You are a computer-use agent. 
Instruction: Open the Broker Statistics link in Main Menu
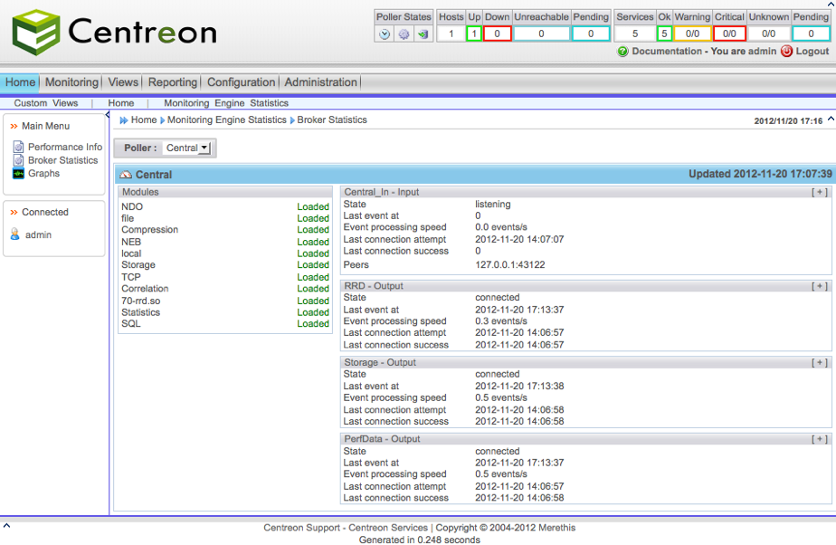(62, 160)
